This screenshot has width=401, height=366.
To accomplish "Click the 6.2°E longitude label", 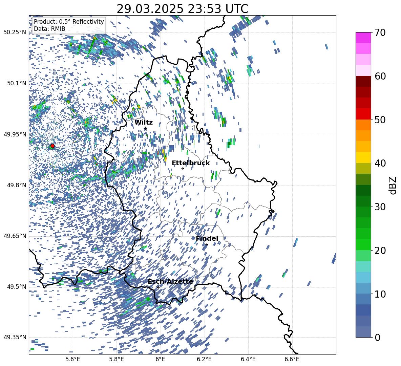I will pos(204,359).
